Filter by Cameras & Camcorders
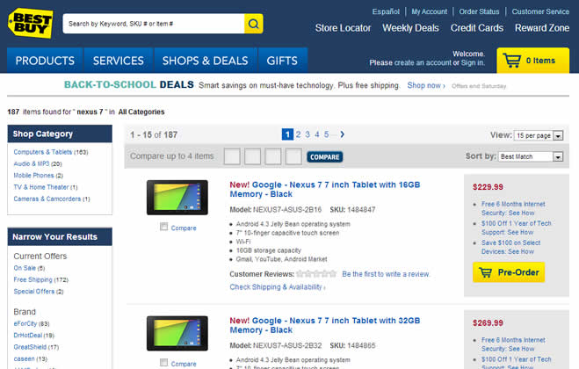Screen dimensions: 579x369 pyautogui.click(x=47, y=199)
